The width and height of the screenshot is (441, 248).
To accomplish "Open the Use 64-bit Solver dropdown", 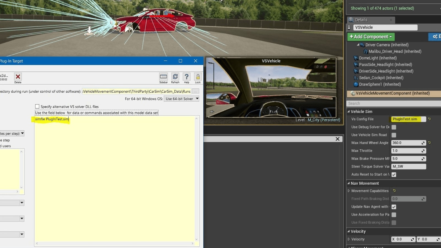I will coord(181,99).
